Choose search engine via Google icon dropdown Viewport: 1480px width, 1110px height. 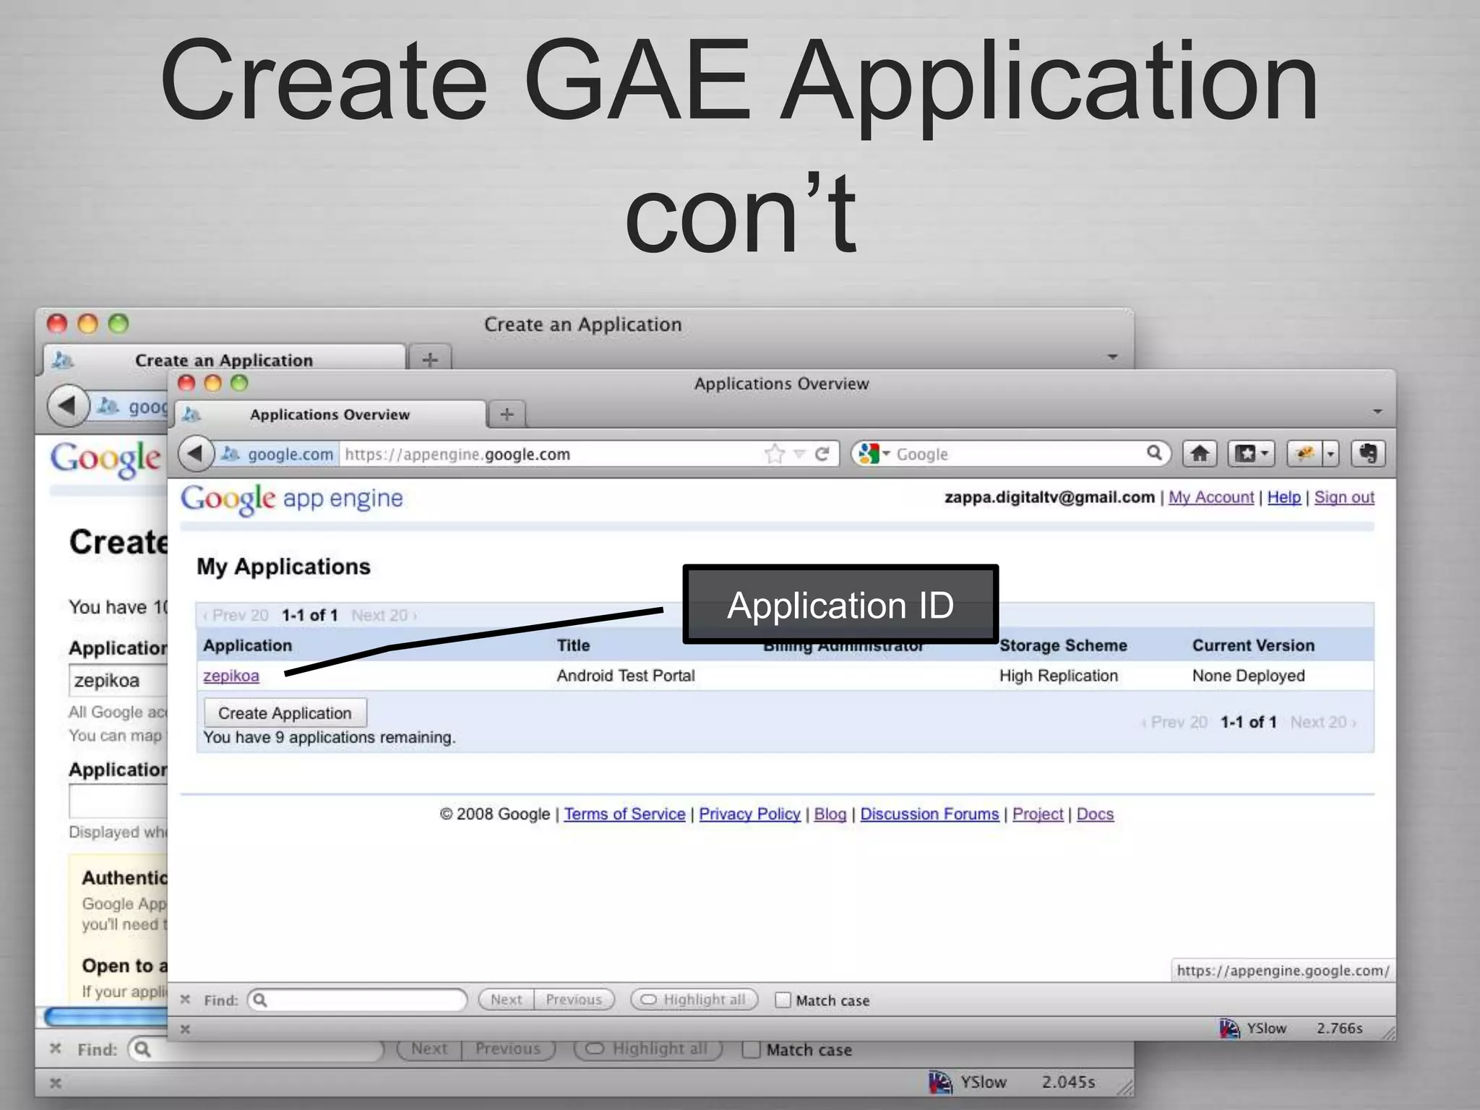[x=873, y=454]
